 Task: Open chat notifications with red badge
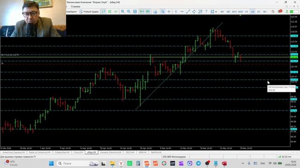280,11
